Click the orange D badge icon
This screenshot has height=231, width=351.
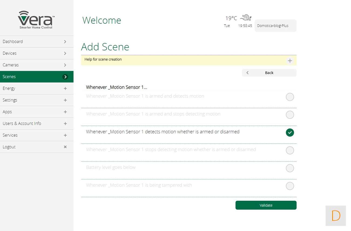336,216
